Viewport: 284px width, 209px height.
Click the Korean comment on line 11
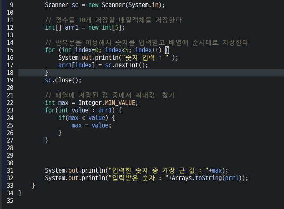coord(113,20)
